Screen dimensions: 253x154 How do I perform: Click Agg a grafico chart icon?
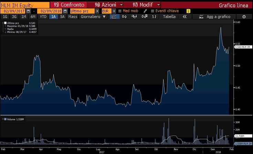pyautogui.click(x=201, y=17)
